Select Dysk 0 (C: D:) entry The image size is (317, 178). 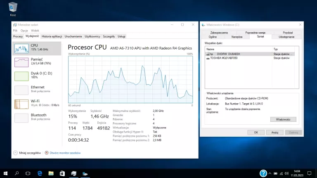36,76
